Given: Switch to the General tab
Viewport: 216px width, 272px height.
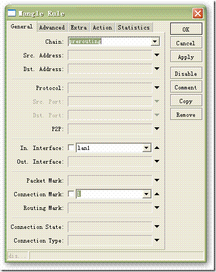Looking at the screenshot, I should (x=22, y=27).
